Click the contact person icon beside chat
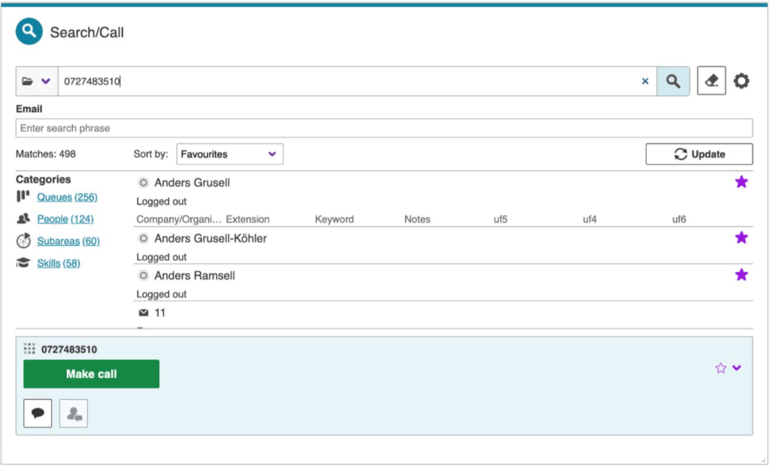Screen dimensions: 770x466 pyautogui.click(x=74, y=413)
